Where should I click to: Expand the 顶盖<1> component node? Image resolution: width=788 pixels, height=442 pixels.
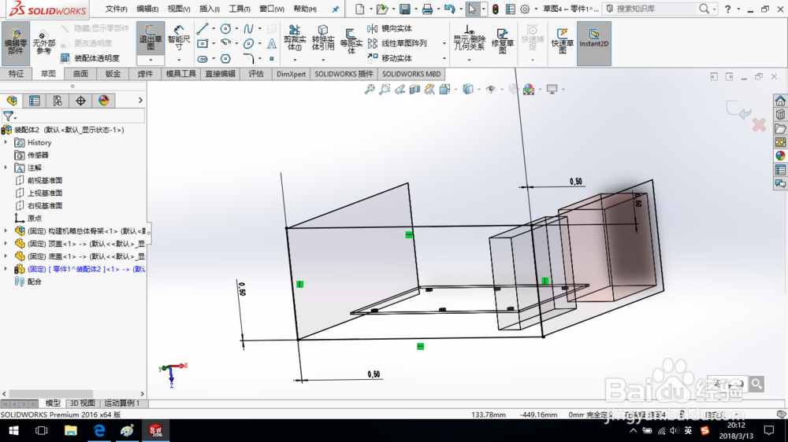[x=6, y=243]
